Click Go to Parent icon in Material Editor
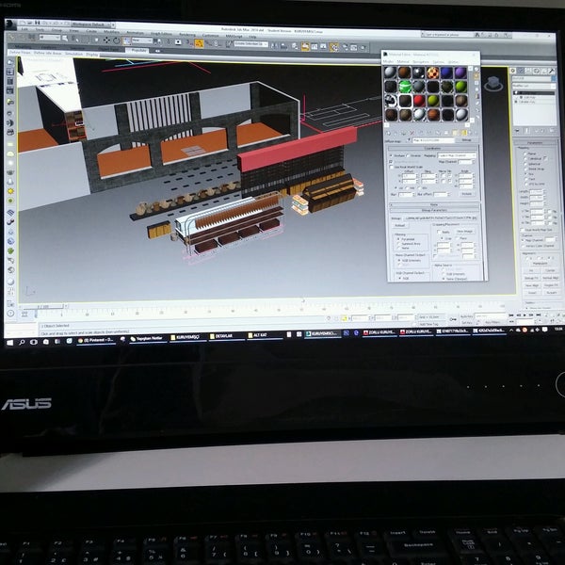This screenshot has height=565, width=565. coord(470,133)
